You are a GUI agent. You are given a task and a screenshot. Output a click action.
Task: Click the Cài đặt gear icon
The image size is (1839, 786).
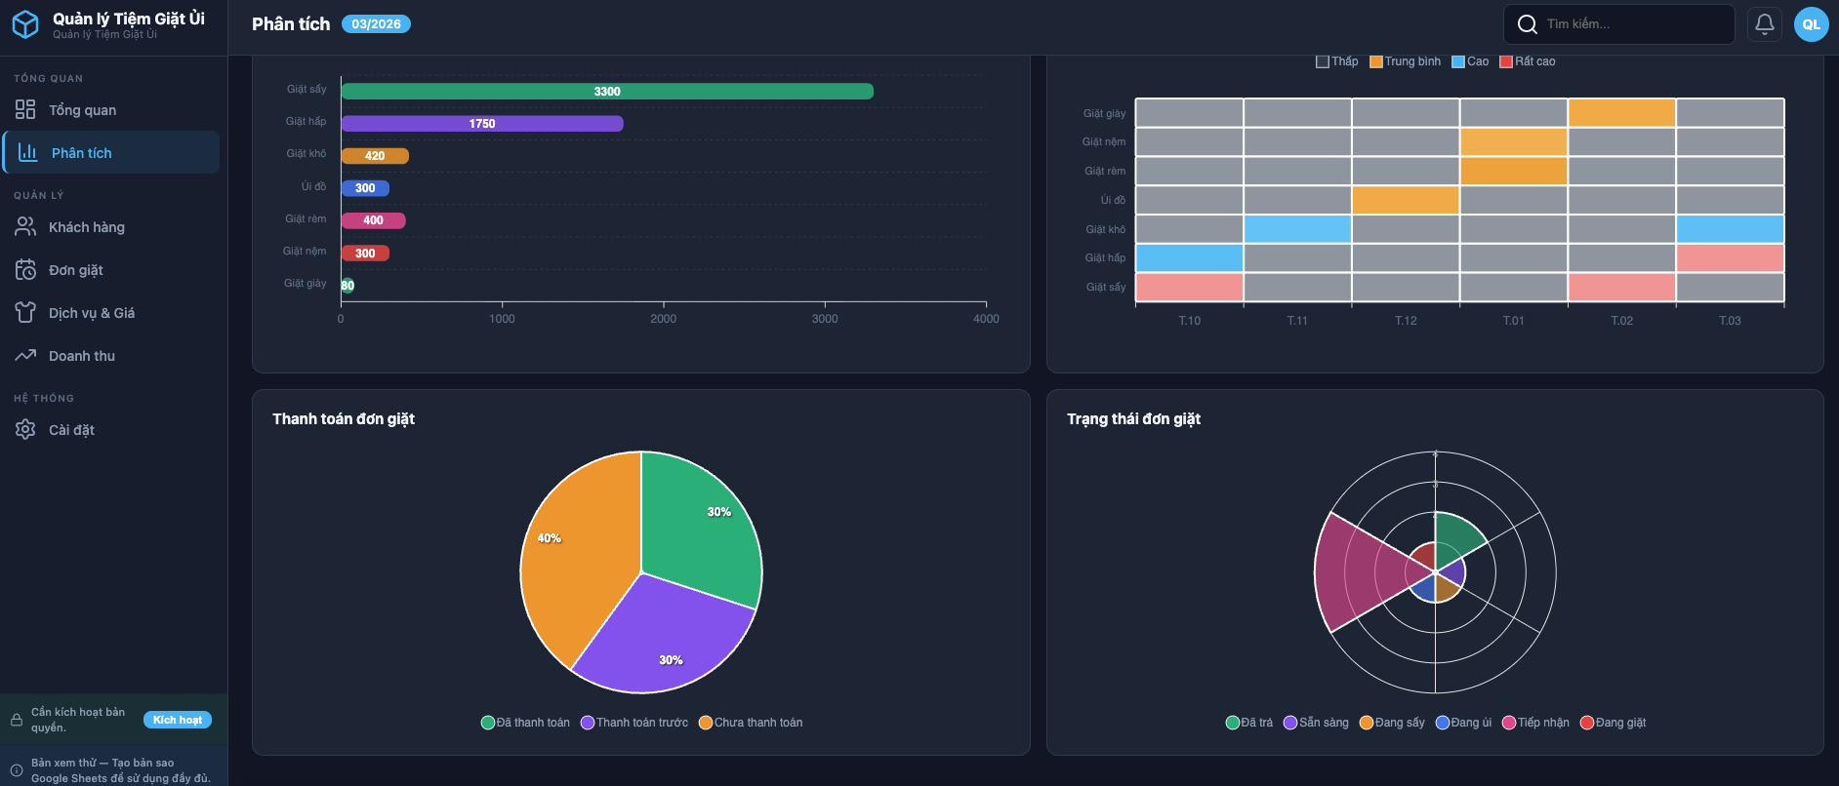point(25,430)
